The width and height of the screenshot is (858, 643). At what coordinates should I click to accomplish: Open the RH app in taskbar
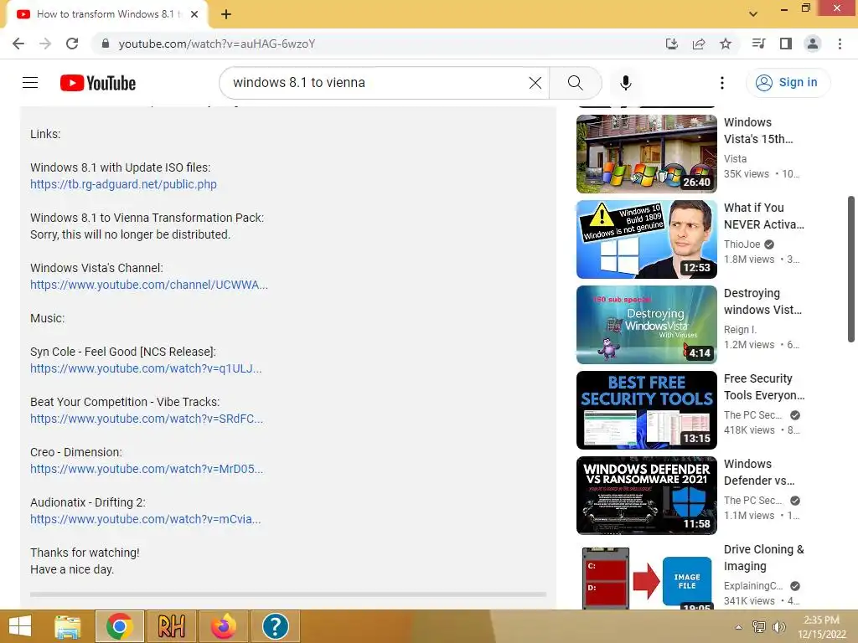pos(171,626)
